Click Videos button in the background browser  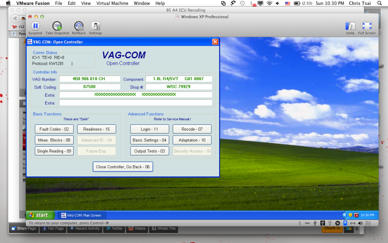137,228
